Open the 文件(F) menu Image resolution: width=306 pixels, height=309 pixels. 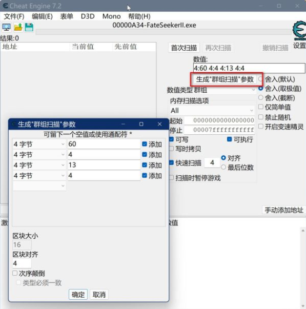click(14, 17)
